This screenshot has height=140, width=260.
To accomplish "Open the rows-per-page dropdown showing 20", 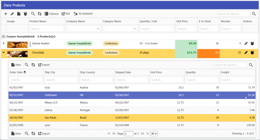I will click(154, 133).
